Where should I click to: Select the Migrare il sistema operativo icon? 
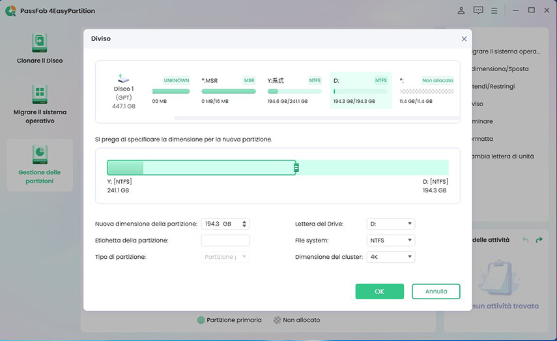[x=40, y=95]
